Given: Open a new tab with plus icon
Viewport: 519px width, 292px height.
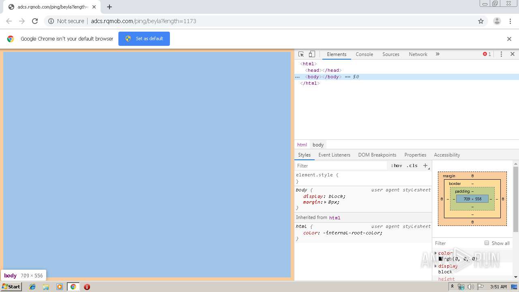Looking at the screenshot, I should 109,7.
